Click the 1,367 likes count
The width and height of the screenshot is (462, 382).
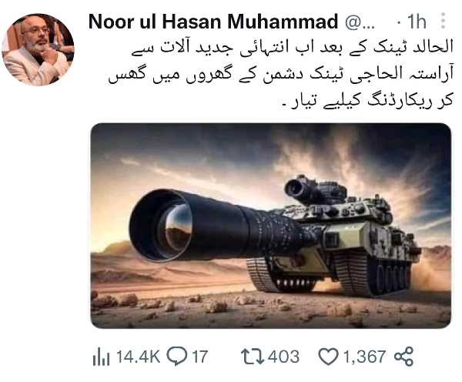coord(364,357)
